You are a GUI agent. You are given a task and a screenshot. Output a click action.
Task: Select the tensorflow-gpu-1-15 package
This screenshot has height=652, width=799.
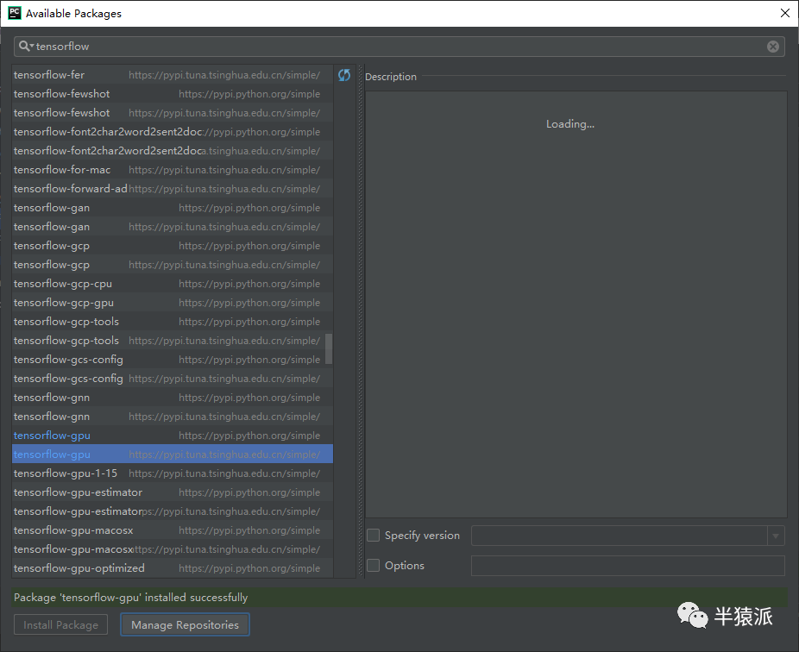[173, 473]
